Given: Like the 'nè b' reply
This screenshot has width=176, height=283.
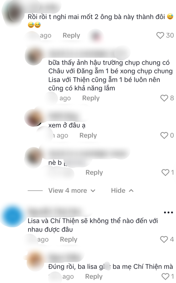Looking at the screenshot, I should [x=165, y=172].
